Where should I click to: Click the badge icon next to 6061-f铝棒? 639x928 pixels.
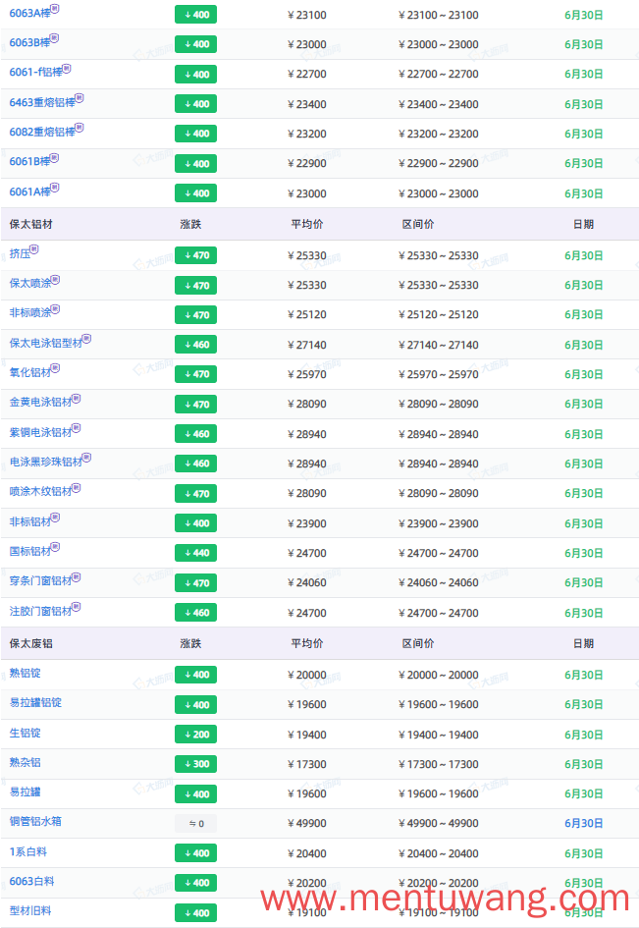pyautogui.click(x=67, y=68)
